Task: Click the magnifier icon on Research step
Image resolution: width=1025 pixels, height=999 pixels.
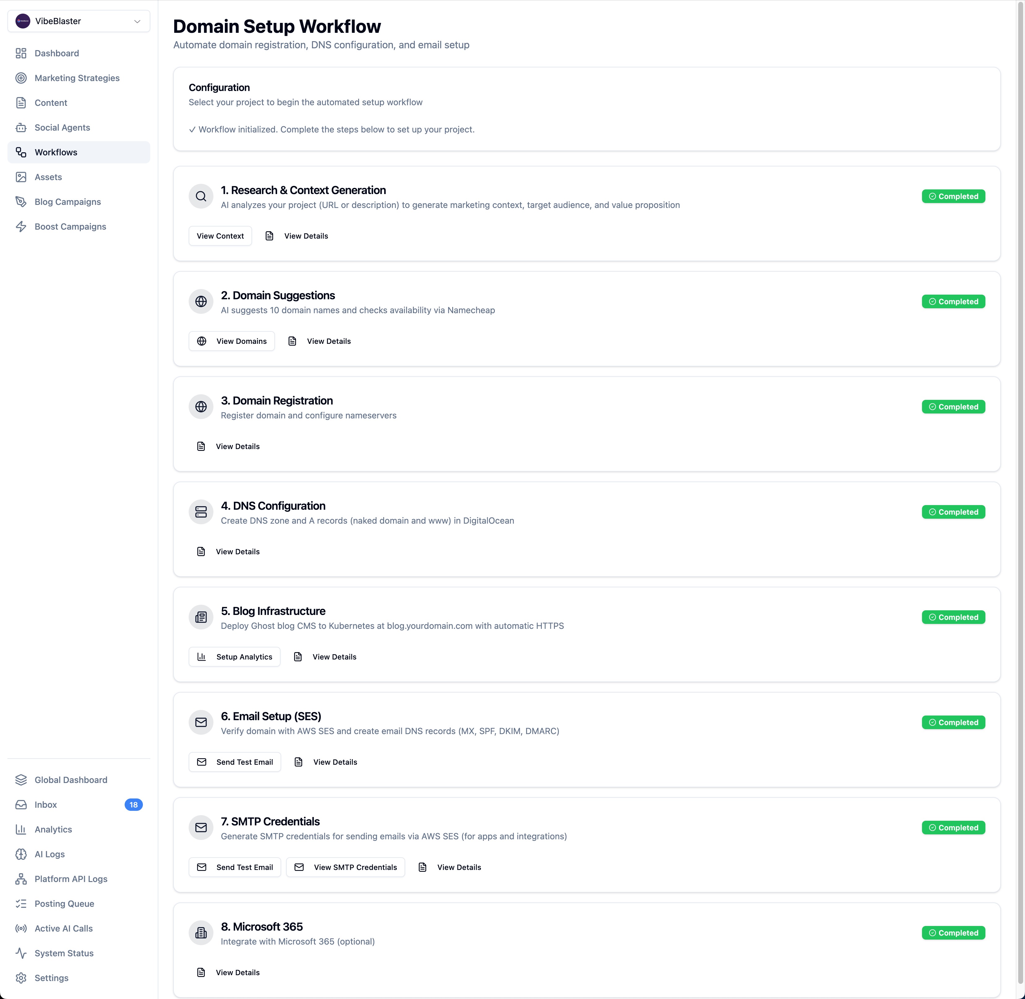Action: point(201,196)
